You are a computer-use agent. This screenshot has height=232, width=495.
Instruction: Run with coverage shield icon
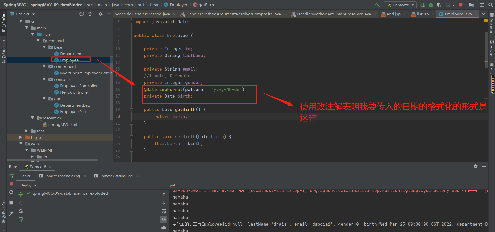point(439,5)
